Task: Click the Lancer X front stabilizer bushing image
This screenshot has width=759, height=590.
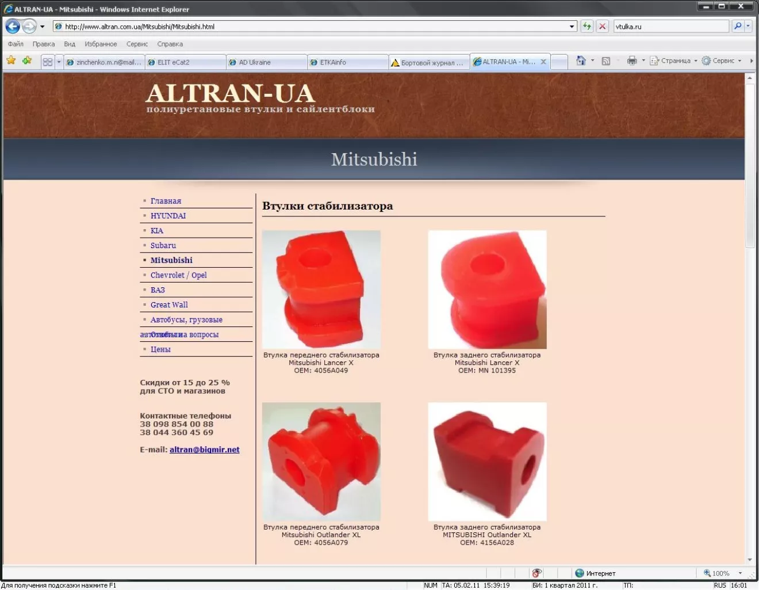Action: pos(321,290)
